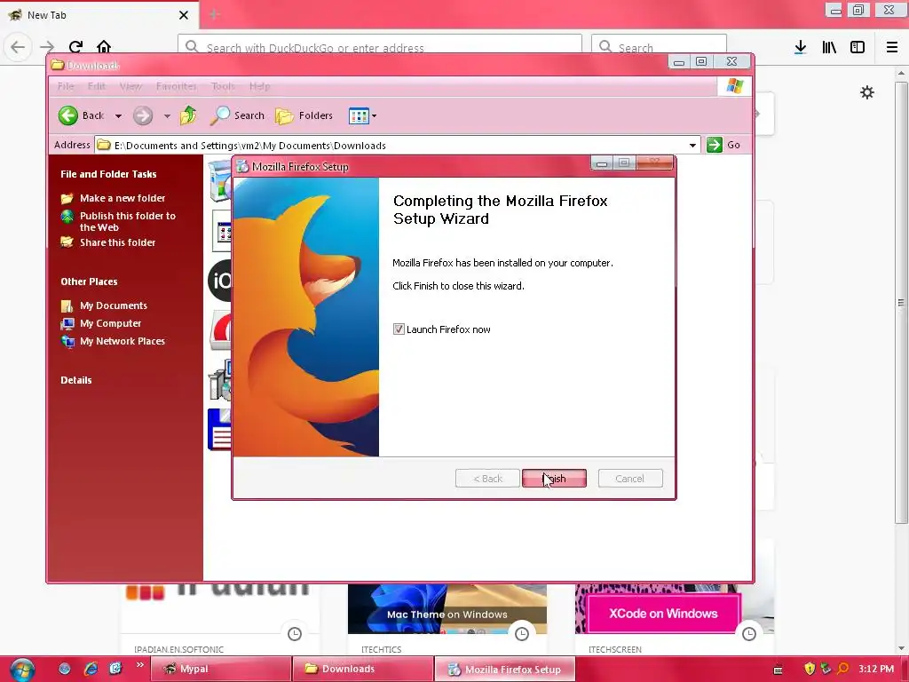Open the View menu in Downloads window

tap(130, 86)
